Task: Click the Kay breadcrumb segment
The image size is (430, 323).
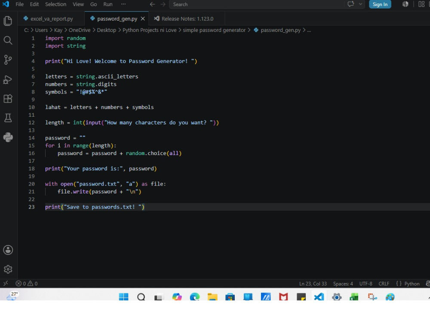Action: (x=58, y=30)
